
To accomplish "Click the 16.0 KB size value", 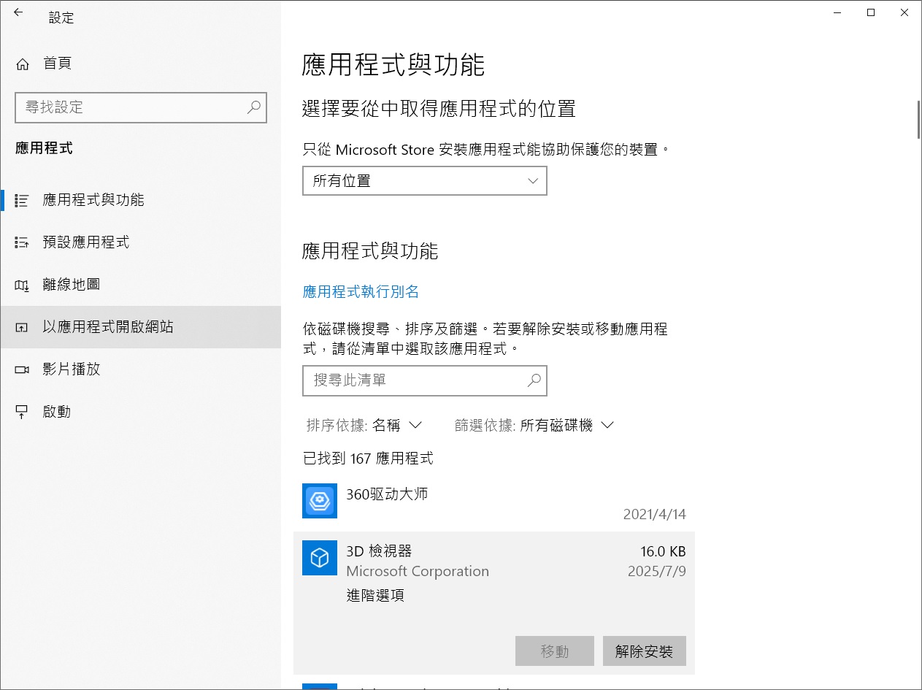I will point(663,551).
